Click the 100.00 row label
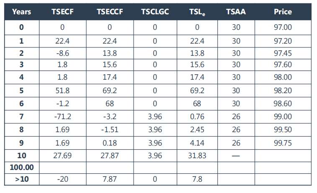Screen dimensions: 317x193 tap(21, 167)
